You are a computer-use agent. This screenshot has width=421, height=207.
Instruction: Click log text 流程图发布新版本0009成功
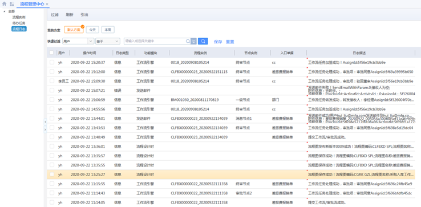point(330,147)
